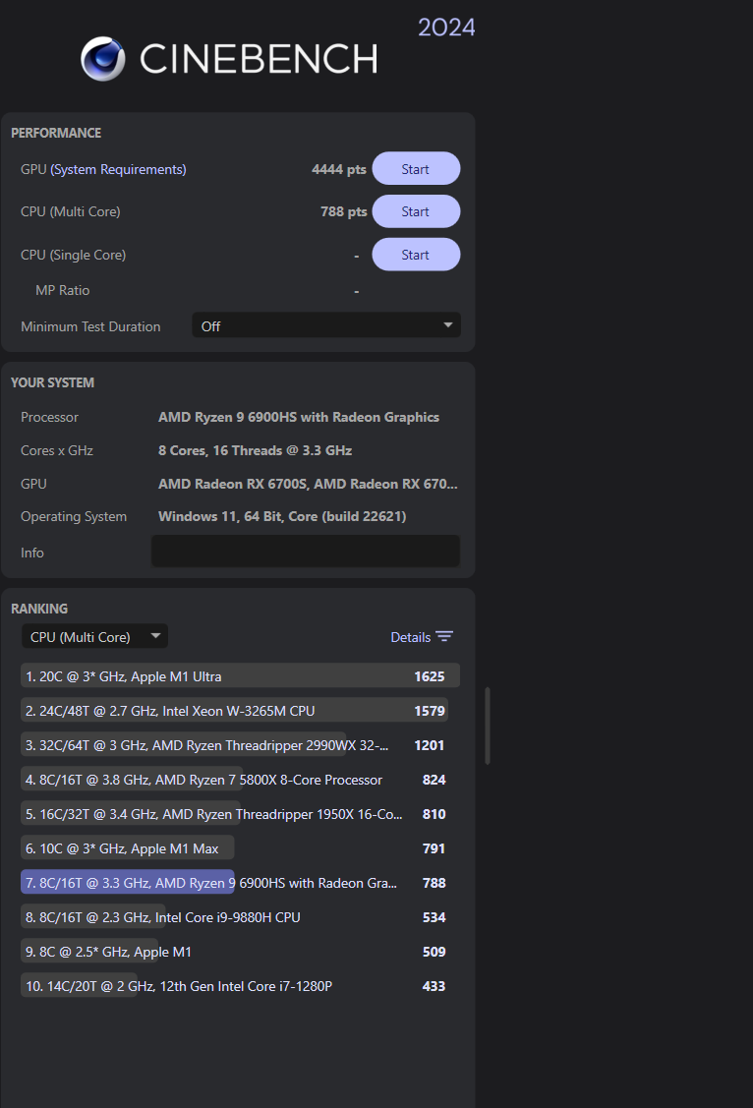Click the 2024 version label
Screen dimensions: 753x1108
coord(446,28)
